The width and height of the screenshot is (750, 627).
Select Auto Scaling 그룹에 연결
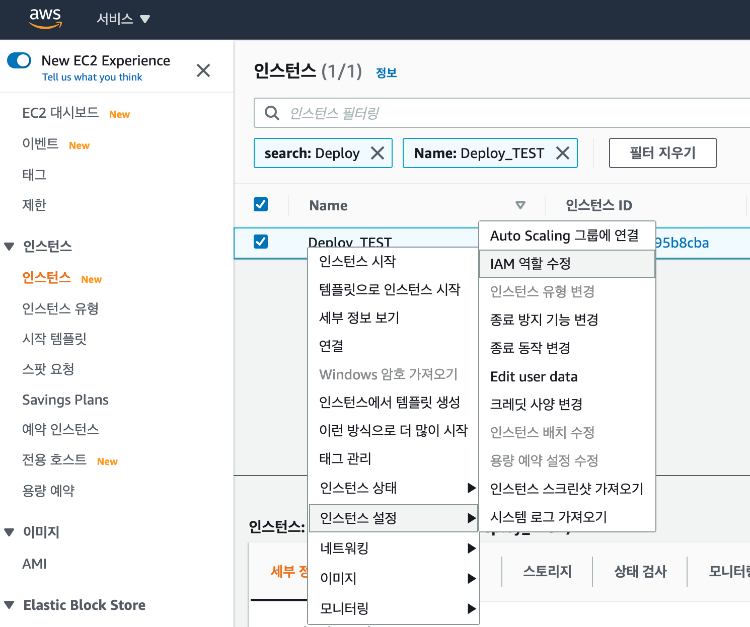pyautogui.click(x=567, y=236)
